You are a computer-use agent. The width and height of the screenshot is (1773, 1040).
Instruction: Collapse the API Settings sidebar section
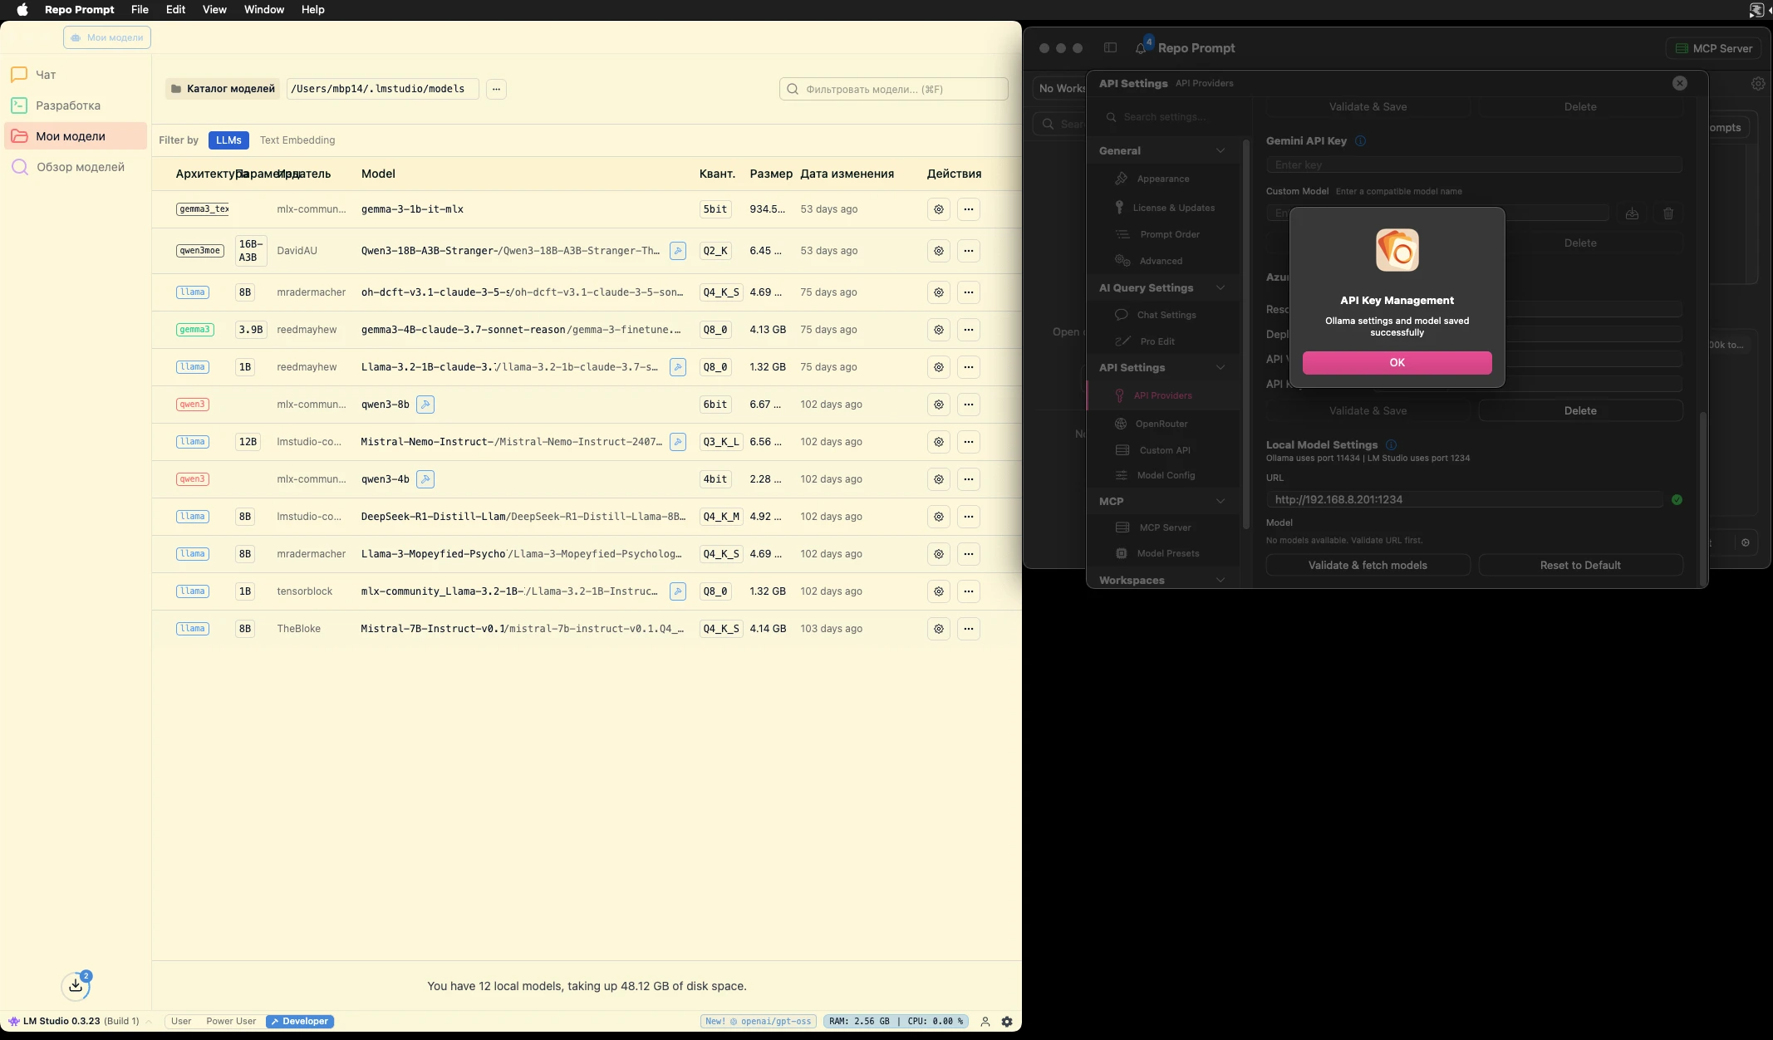1220,368
